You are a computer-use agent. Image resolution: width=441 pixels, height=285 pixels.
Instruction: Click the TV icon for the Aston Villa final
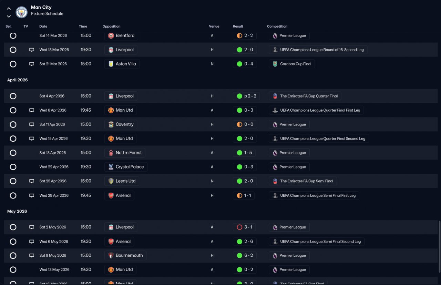(x=32, y=64)
